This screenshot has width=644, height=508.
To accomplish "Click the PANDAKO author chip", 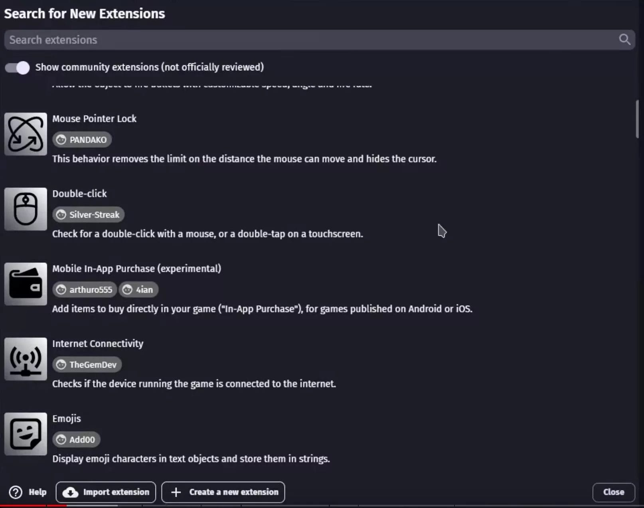I will point(82,139).
